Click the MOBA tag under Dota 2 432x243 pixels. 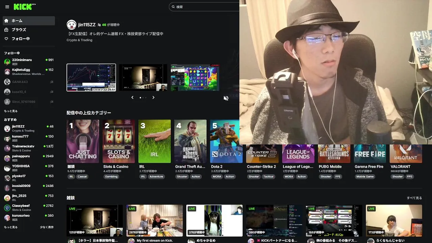(x=217, y=177)
